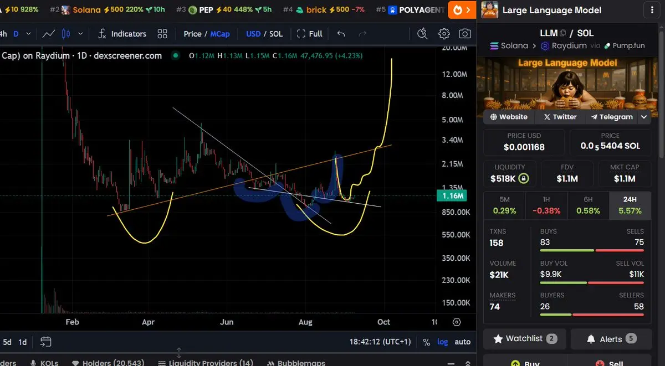Image resolution: width=665 pixels, height=366 pixels.
Task: Open the timezone selector 18:42:12 (UTC+1)
Action: coord(380,342)
